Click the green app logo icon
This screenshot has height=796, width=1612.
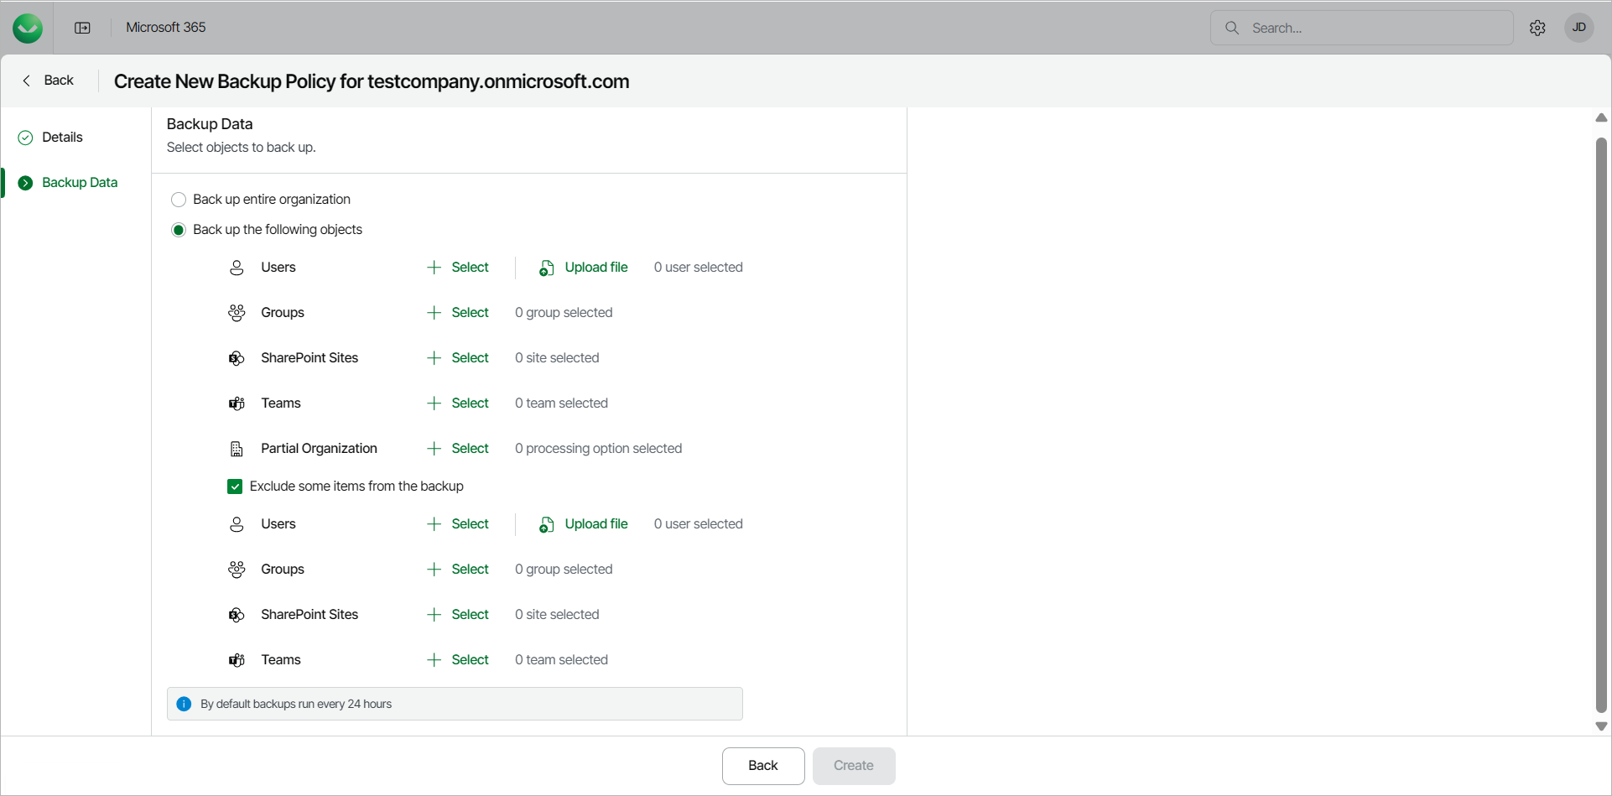click(x=28, y=28)
